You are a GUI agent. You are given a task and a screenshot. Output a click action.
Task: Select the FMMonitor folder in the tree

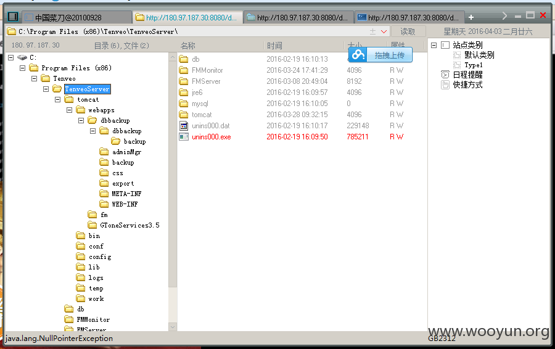click(x=93, y=319)
